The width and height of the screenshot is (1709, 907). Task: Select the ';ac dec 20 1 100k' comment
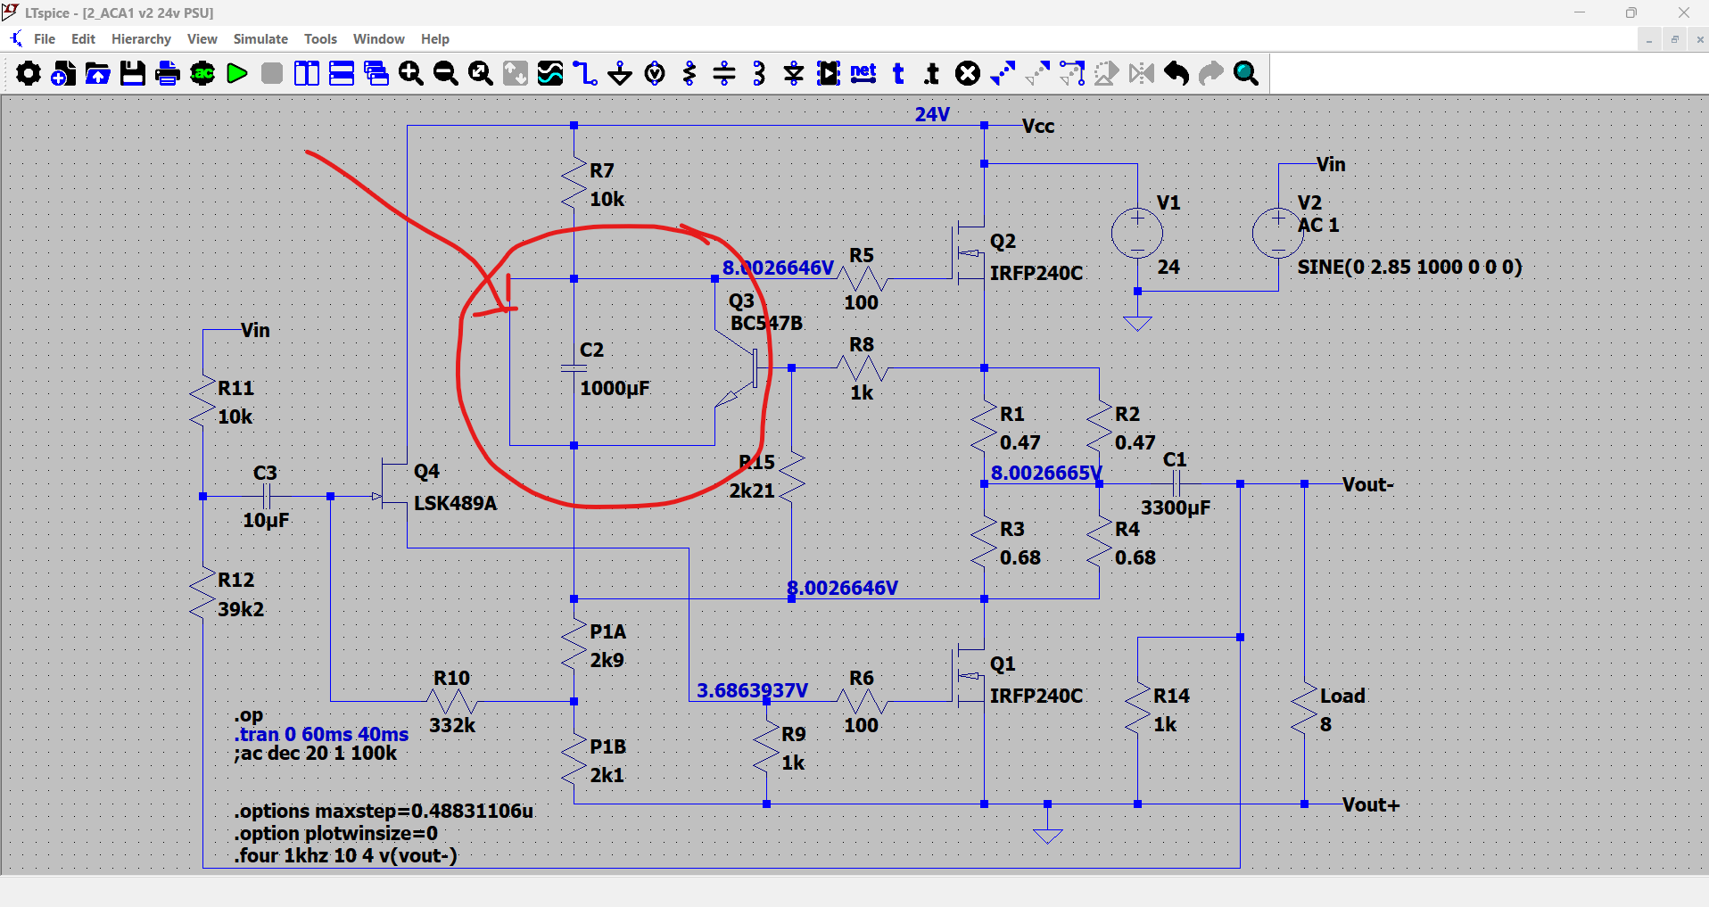pyautogui.click(x=316, y=754)
